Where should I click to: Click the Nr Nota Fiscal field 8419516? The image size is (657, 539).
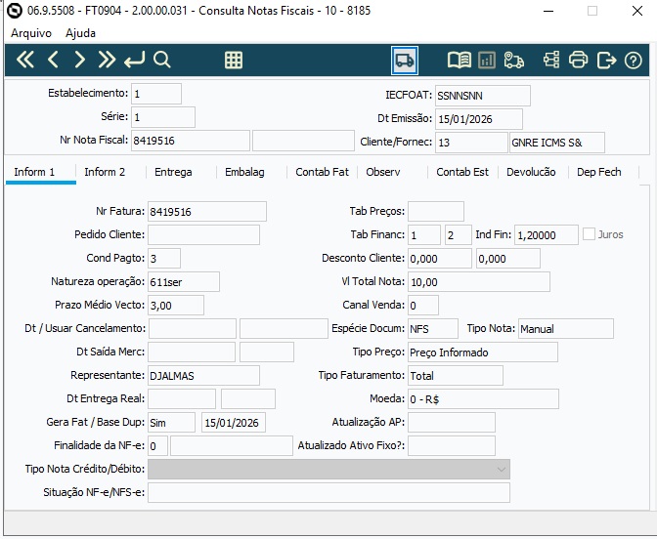pyautogui.click(x=191, y=141)
